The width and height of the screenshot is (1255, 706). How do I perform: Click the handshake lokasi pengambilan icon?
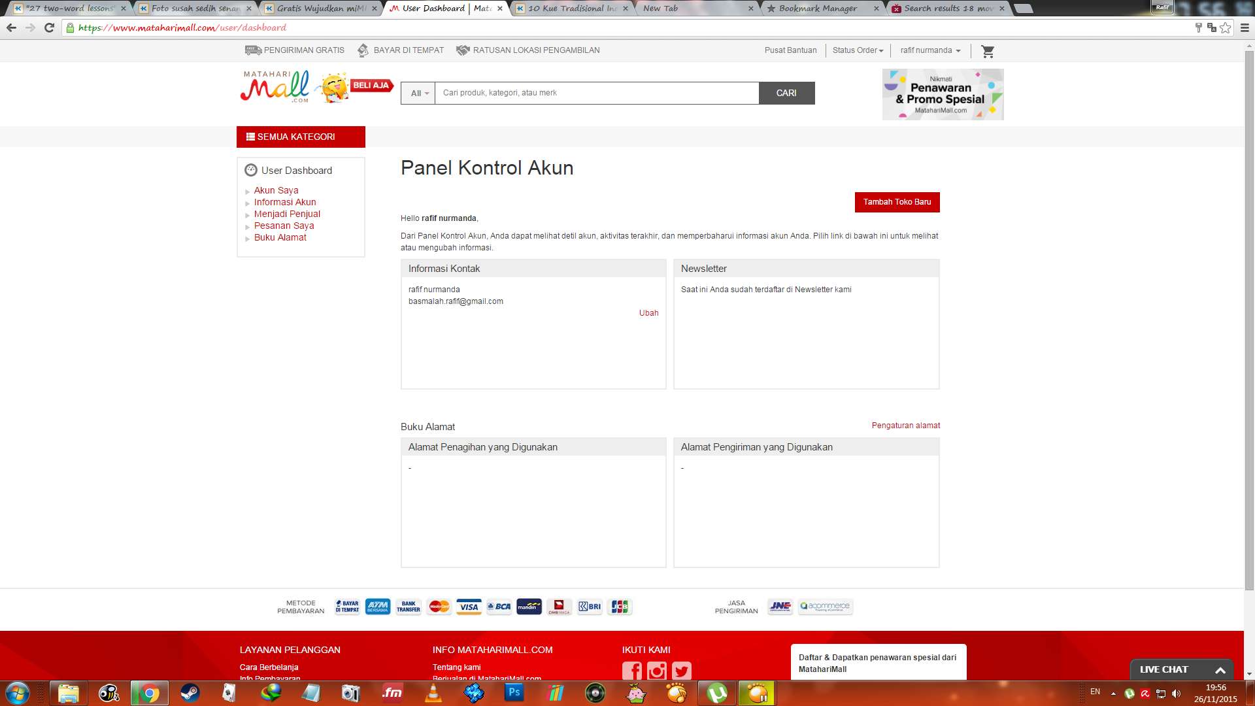tap(463, 50)
